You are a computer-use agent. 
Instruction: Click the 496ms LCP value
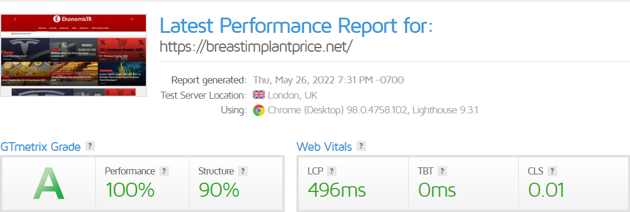[x=336, y=190]
